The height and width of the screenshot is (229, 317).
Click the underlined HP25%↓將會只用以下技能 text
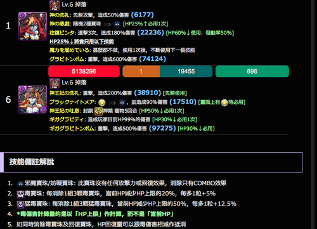[x=82, y=41]
